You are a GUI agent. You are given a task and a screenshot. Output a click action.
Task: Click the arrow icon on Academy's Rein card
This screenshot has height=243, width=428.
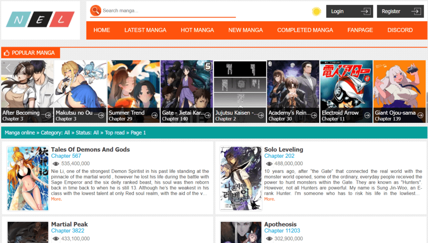pos(314,115)
